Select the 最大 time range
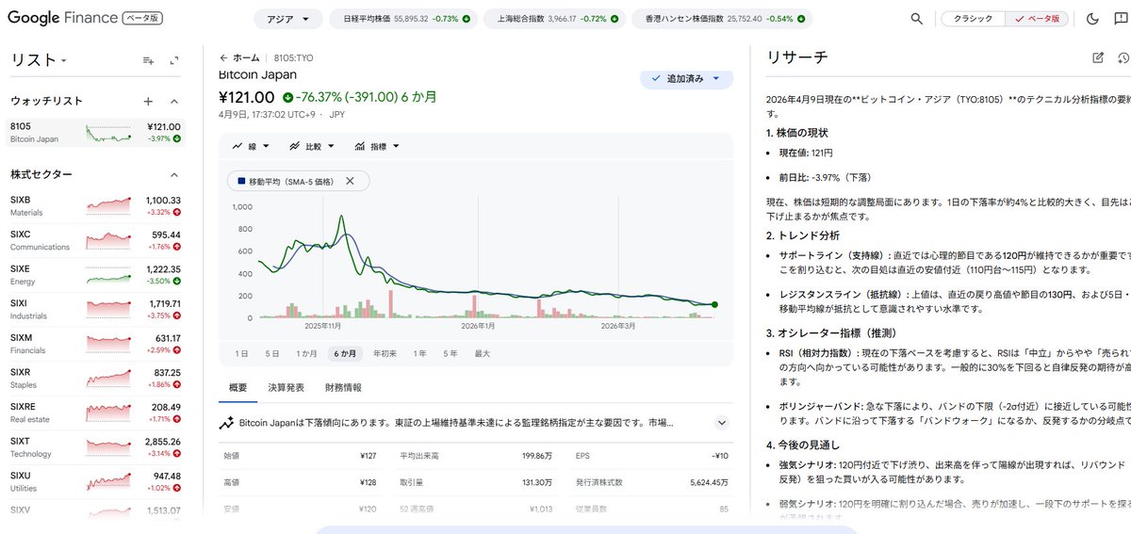The width and height of the screenshot is (1131, 534). [482, 353]
